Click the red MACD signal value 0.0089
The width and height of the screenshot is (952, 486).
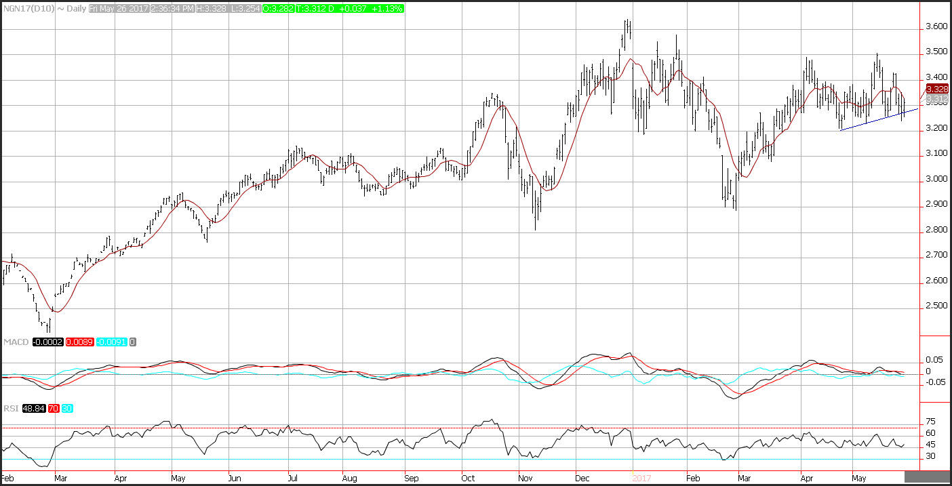[80, 342]
